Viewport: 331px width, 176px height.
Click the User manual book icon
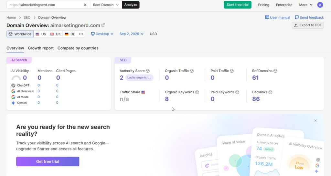267,17
